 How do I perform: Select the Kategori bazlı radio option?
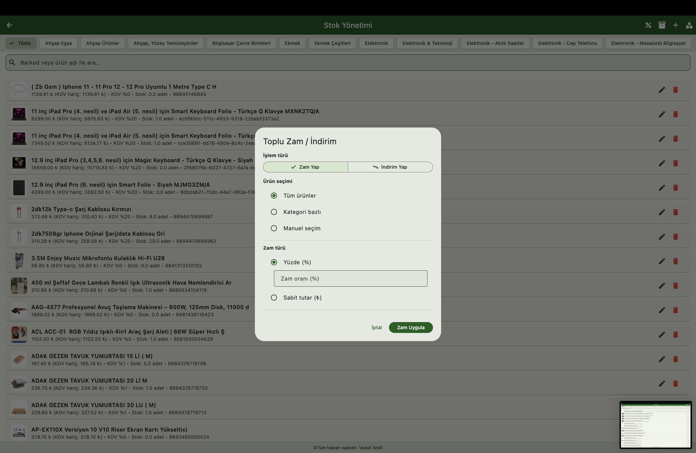274,212
